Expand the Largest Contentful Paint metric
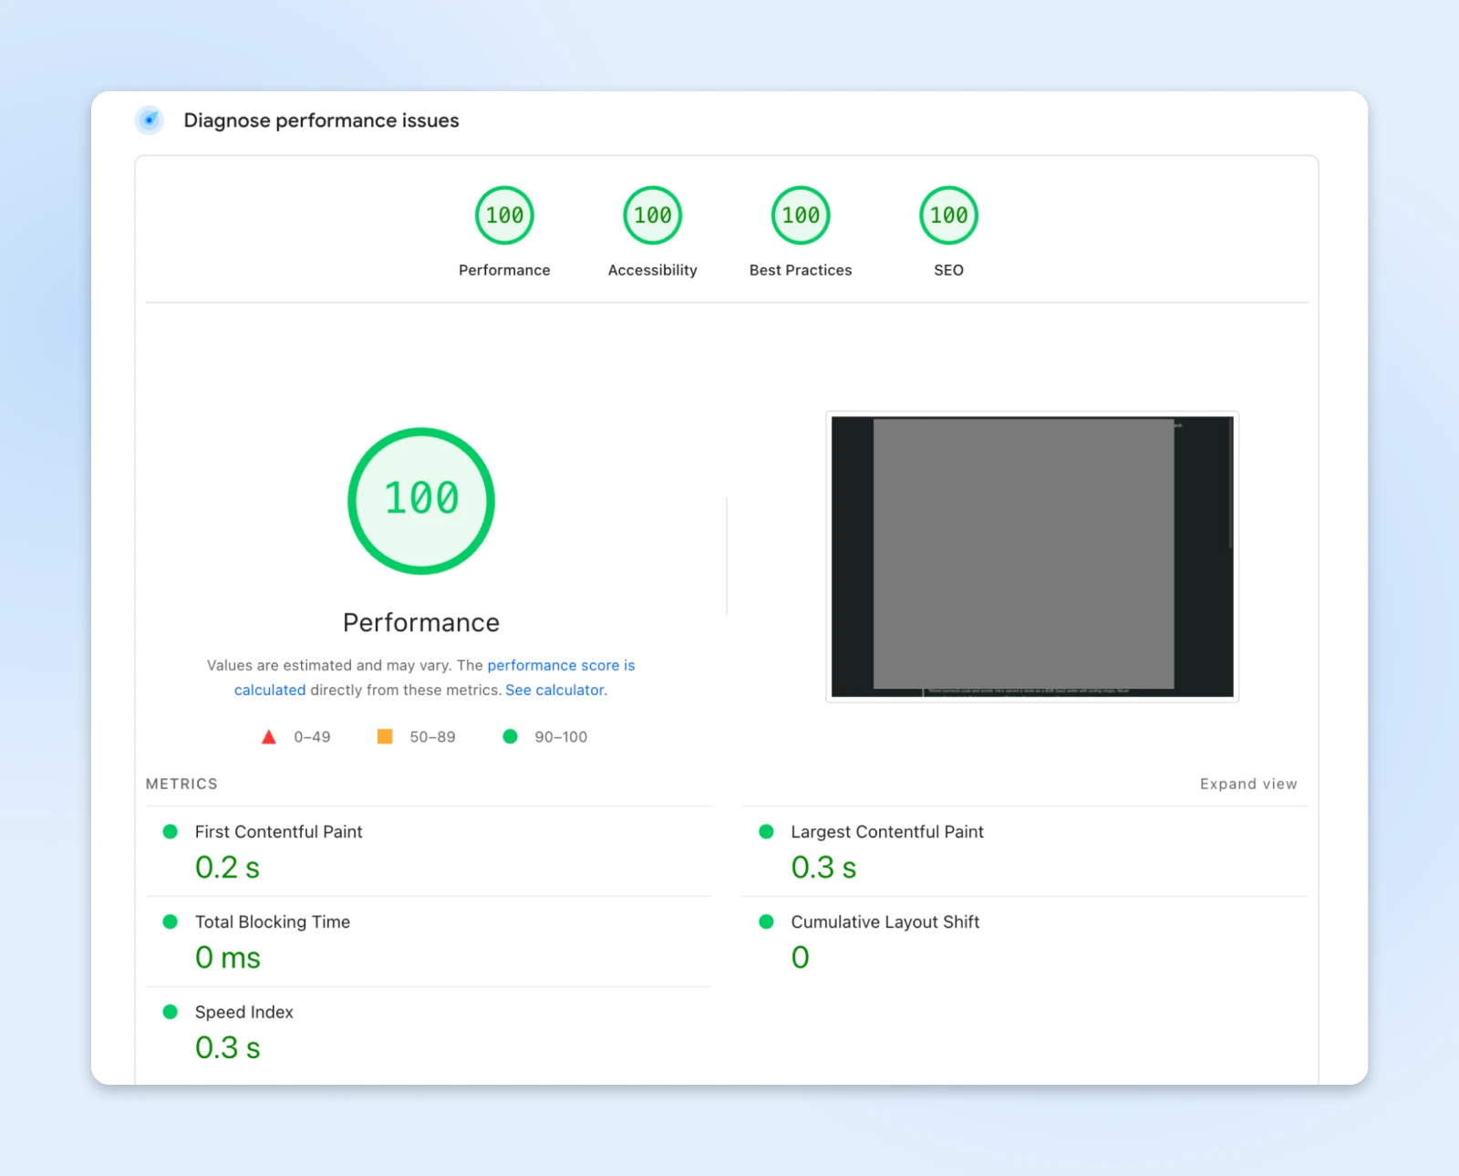1459x1176 pixels. tap(886, 832)
